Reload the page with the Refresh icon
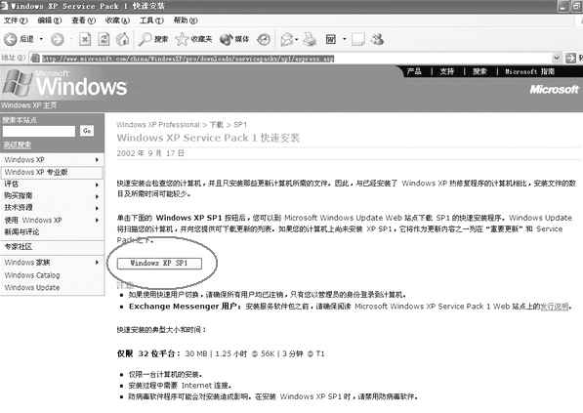 point(104,39)
